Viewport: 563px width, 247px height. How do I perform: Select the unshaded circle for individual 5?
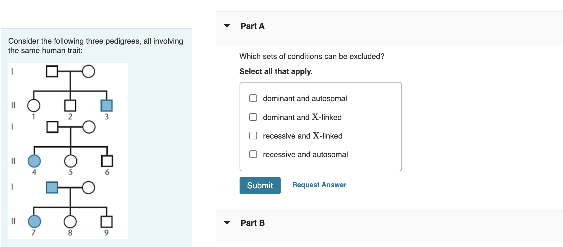(x=70, y=161)
